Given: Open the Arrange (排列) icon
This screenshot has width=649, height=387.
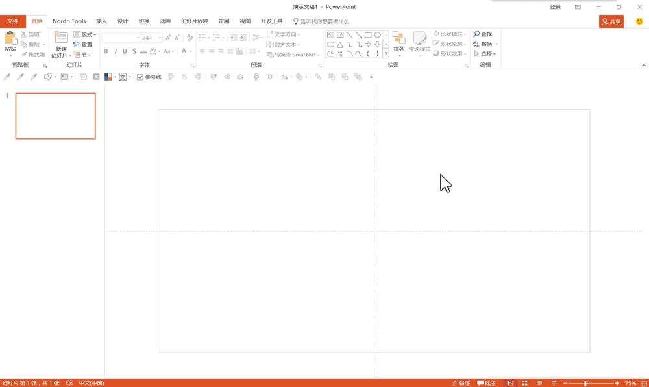Looking at the screenshot, I should pos(398,38).
